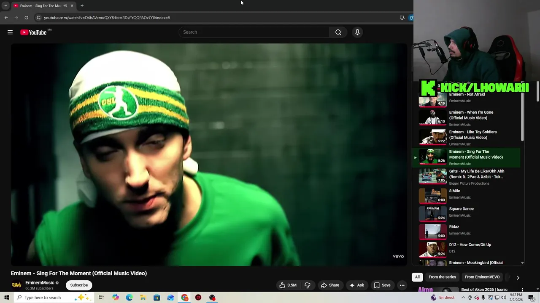Image resolution: width=540 pixels, height=303 pixels.
Task: Click the playlist panel scrollbar thumb
Action: [x=522, y=116]
